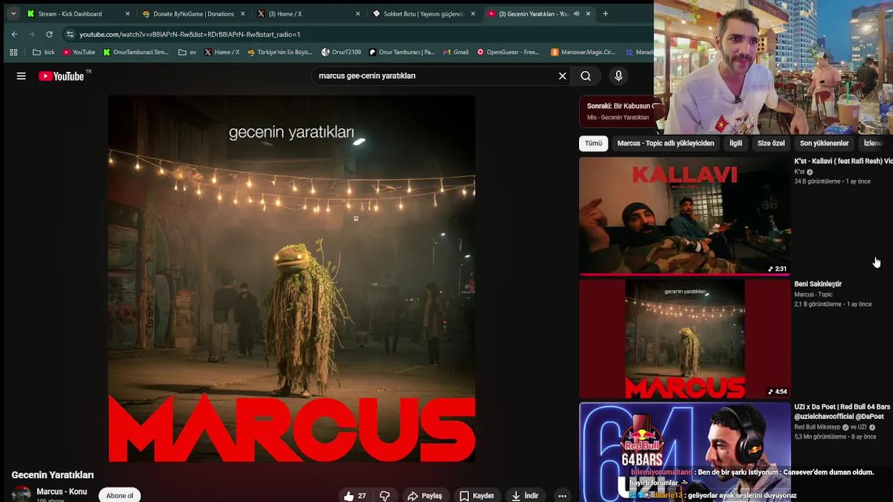Image resolution: width=893 pixels, height=502 pixels.
Task: Select the Tümü filter chip
Action: tap(593, 143)
